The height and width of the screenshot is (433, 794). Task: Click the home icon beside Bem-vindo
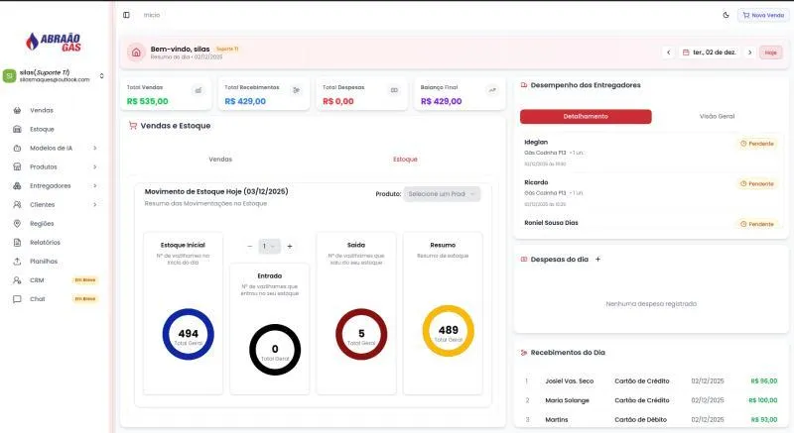pos(136,53)
